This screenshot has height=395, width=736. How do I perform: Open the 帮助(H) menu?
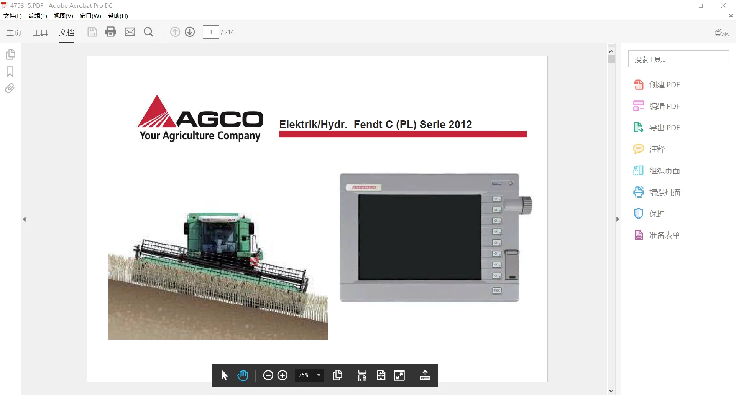coord(118,16)
